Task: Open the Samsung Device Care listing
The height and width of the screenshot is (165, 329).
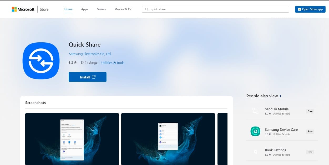Action: coord(282,132)
